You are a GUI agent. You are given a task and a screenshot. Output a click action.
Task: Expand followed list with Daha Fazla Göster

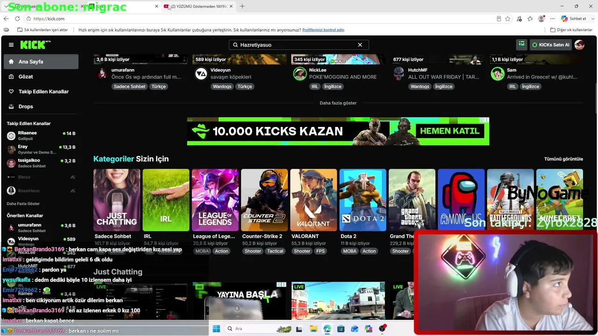(23, 204)
